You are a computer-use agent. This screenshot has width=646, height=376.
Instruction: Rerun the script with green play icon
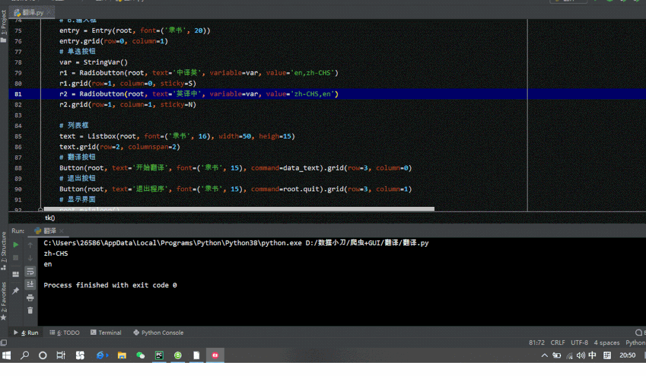point(16,244)
